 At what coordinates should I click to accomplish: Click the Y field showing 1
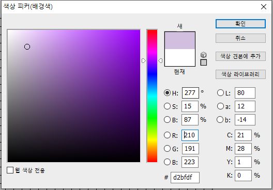(243, 162)
